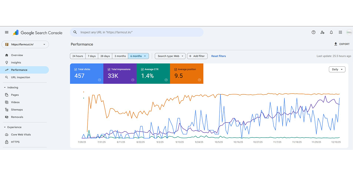The image size is (353, 176).
Task: Select the 28 days date range
Action: point(105,56)
